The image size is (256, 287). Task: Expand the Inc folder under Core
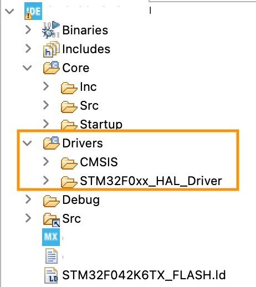[46, 86]
